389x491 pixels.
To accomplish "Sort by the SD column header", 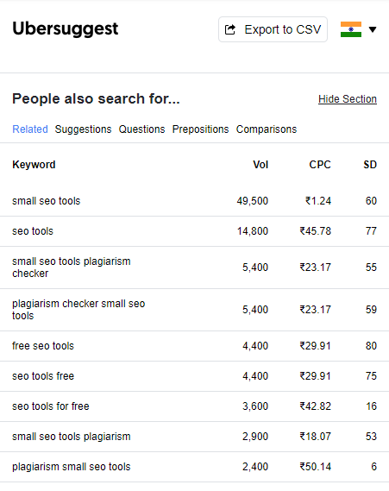I will pos(370,165).
